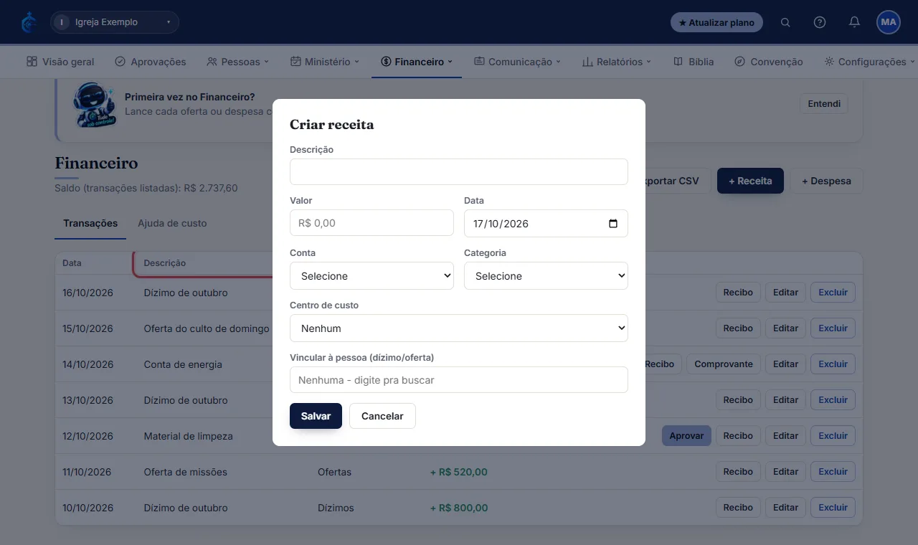Click the + R$ 520,00 amount
The height and width of the screenshot is (545, 918).
(459, 472)
